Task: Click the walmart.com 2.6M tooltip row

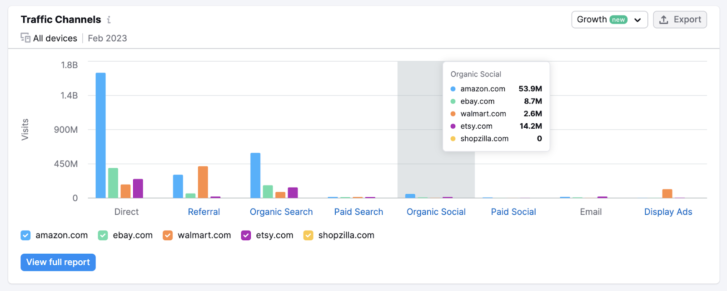Action: 496,114
